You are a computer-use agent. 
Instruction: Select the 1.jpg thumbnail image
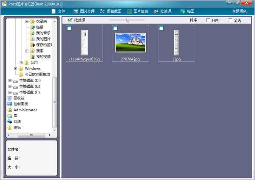[176, 42]
